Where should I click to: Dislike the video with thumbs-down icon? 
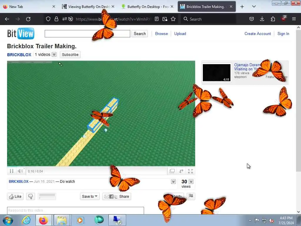(31, 196)
